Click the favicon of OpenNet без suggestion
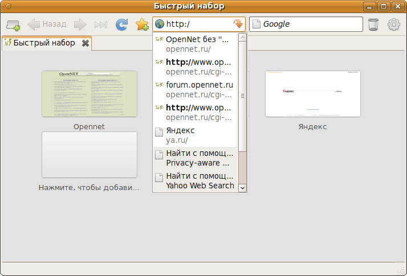 tap(159, 40)
